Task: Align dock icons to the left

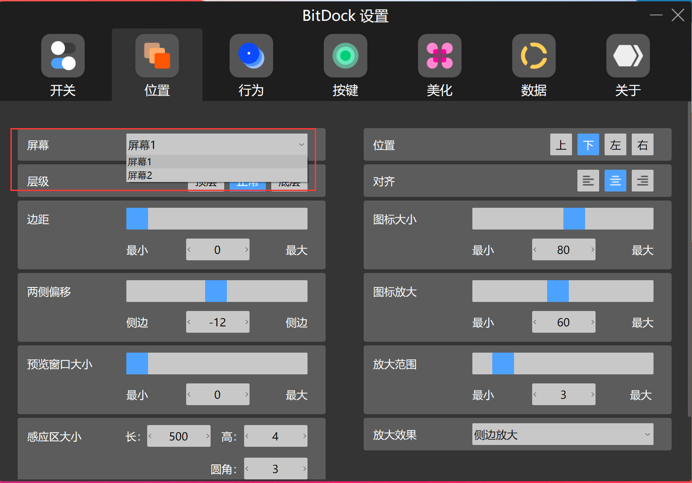Action: 588,181
